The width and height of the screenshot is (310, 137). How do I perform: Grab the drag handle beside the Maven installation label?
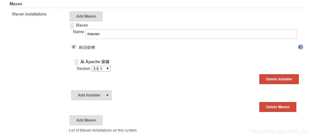(72, 26)
